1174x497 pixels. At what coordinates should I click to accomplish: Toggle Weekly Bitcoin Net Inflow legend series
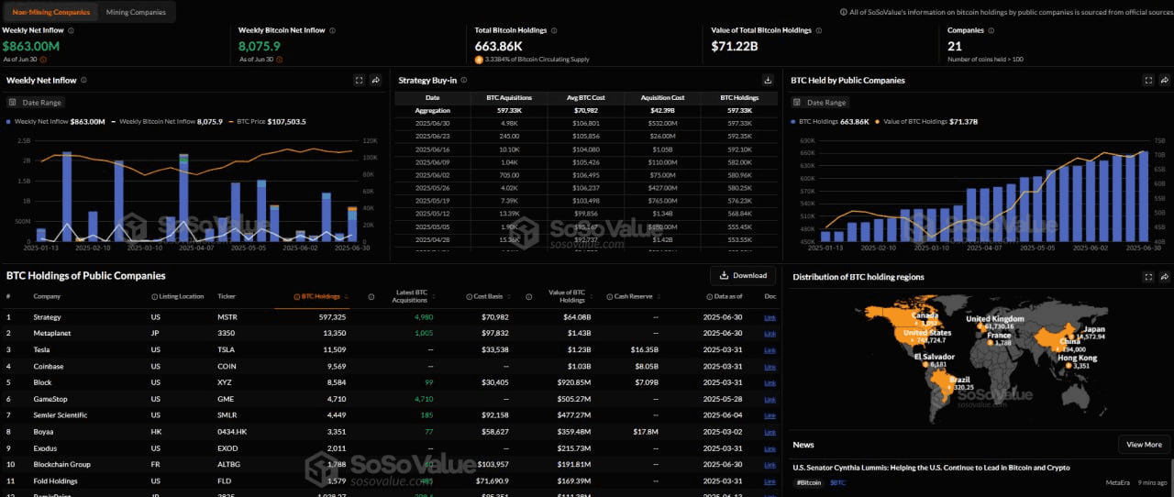pyautogui.click(x=167, y=121)
